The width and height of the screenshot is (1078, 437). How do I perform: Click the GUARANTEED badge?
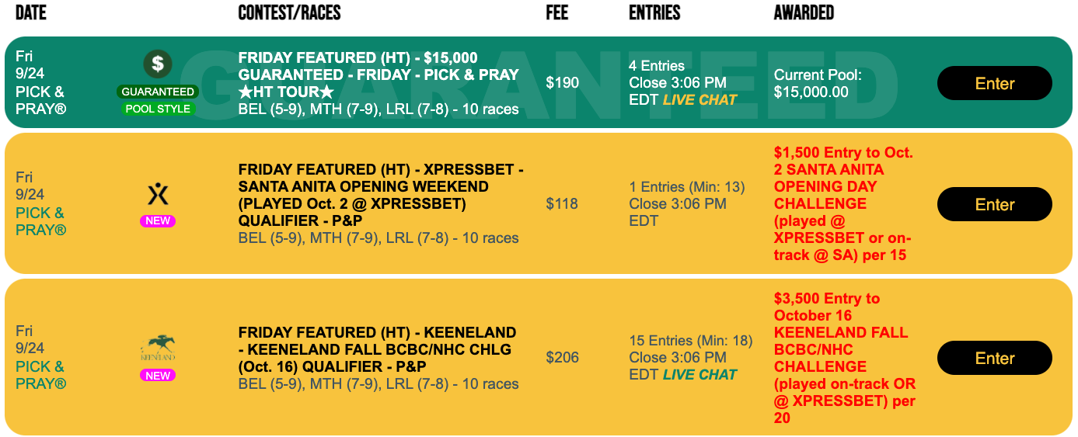pos(158,92)
